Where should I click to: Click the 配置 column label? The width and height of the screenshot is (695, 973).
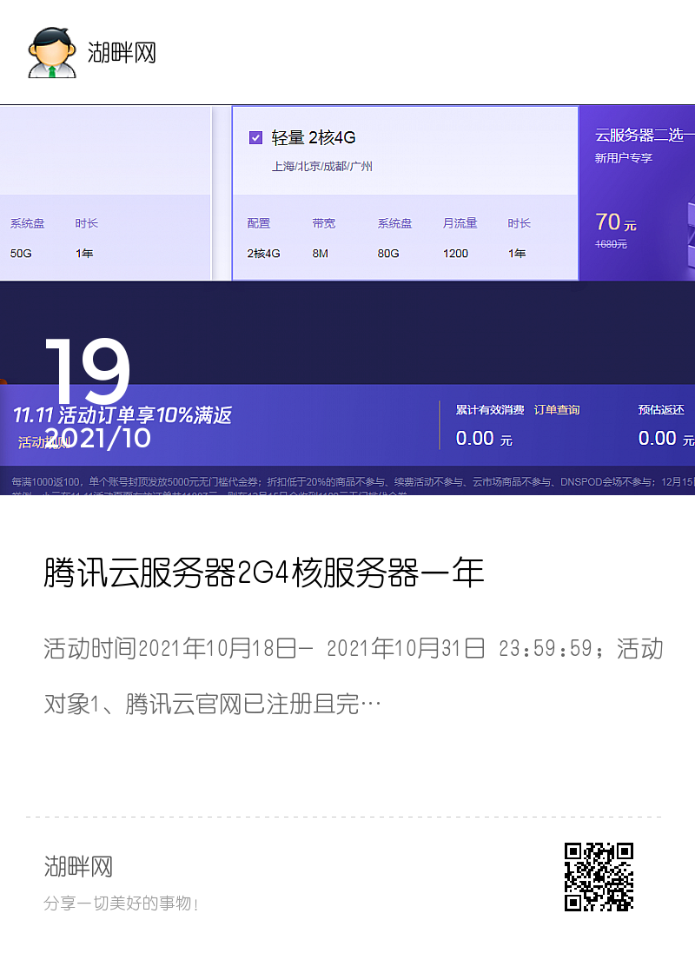click(259, 223)
